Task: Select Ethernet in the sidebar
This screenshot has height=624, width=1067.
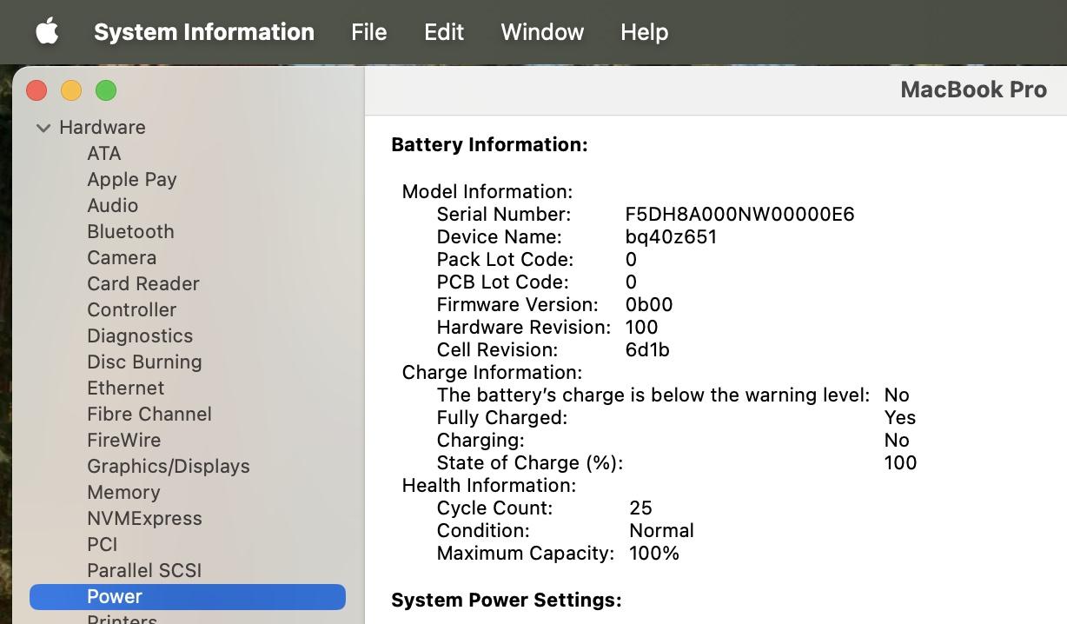Action: coord(126,388)
